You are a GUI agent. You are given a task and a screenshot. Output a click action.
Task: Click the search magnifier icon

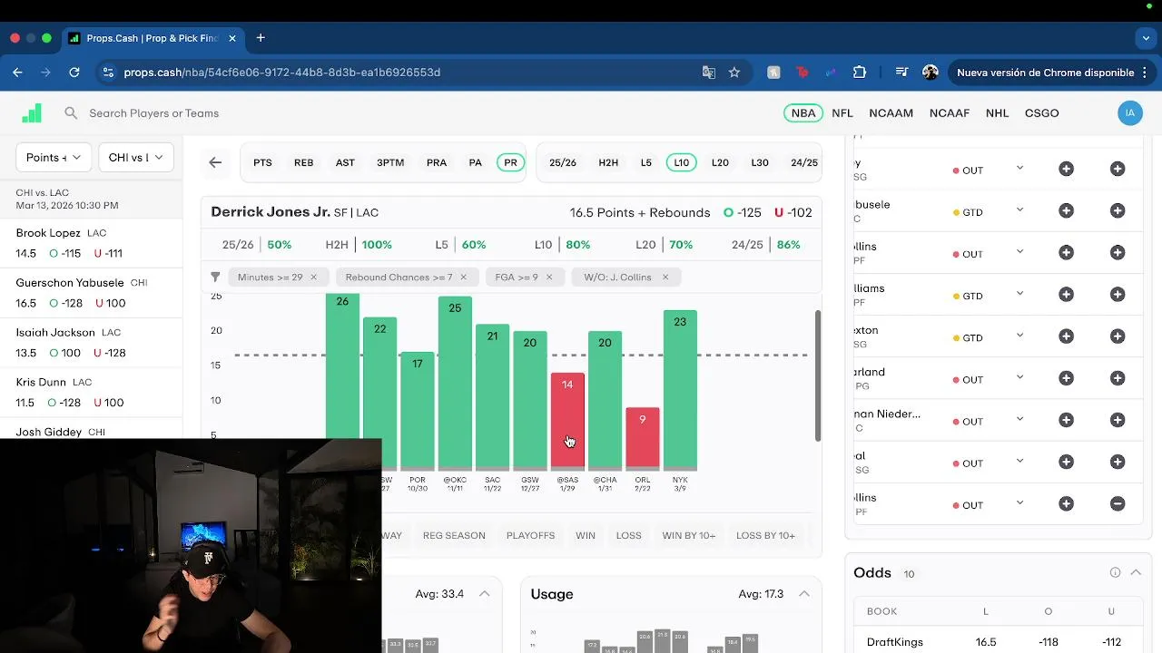tap(71, 113)
